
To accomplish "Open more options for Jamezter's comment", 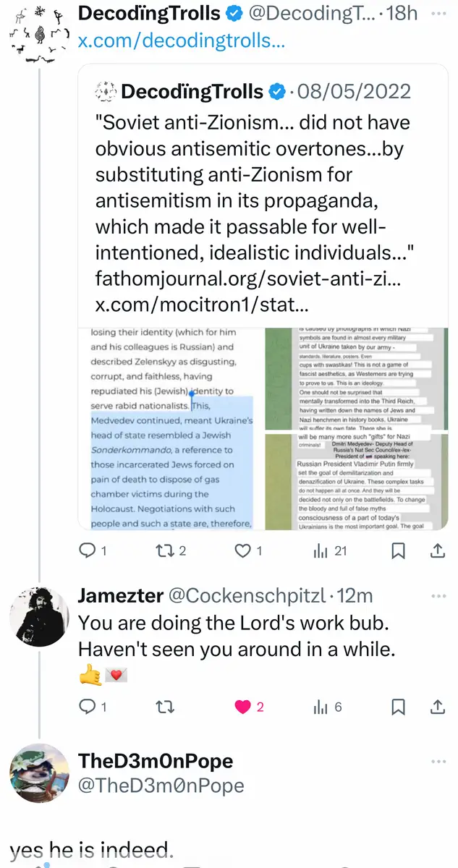I will tap(438, 597).
